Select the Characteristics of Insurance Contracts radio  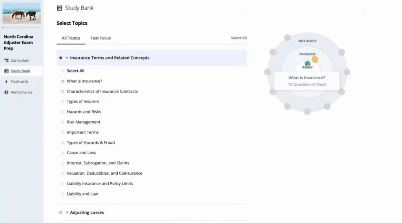pos(63,91)
